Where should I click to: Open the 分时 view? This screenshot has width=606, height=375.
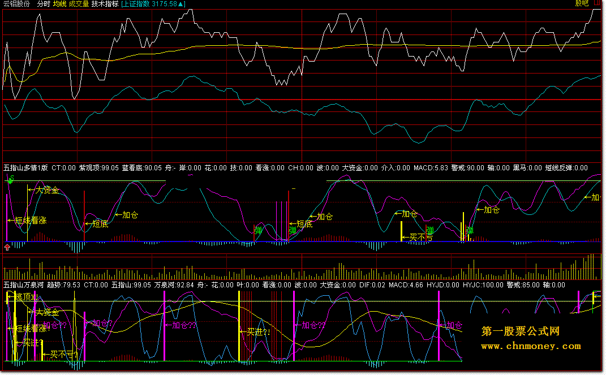click(x=43, y=4)
